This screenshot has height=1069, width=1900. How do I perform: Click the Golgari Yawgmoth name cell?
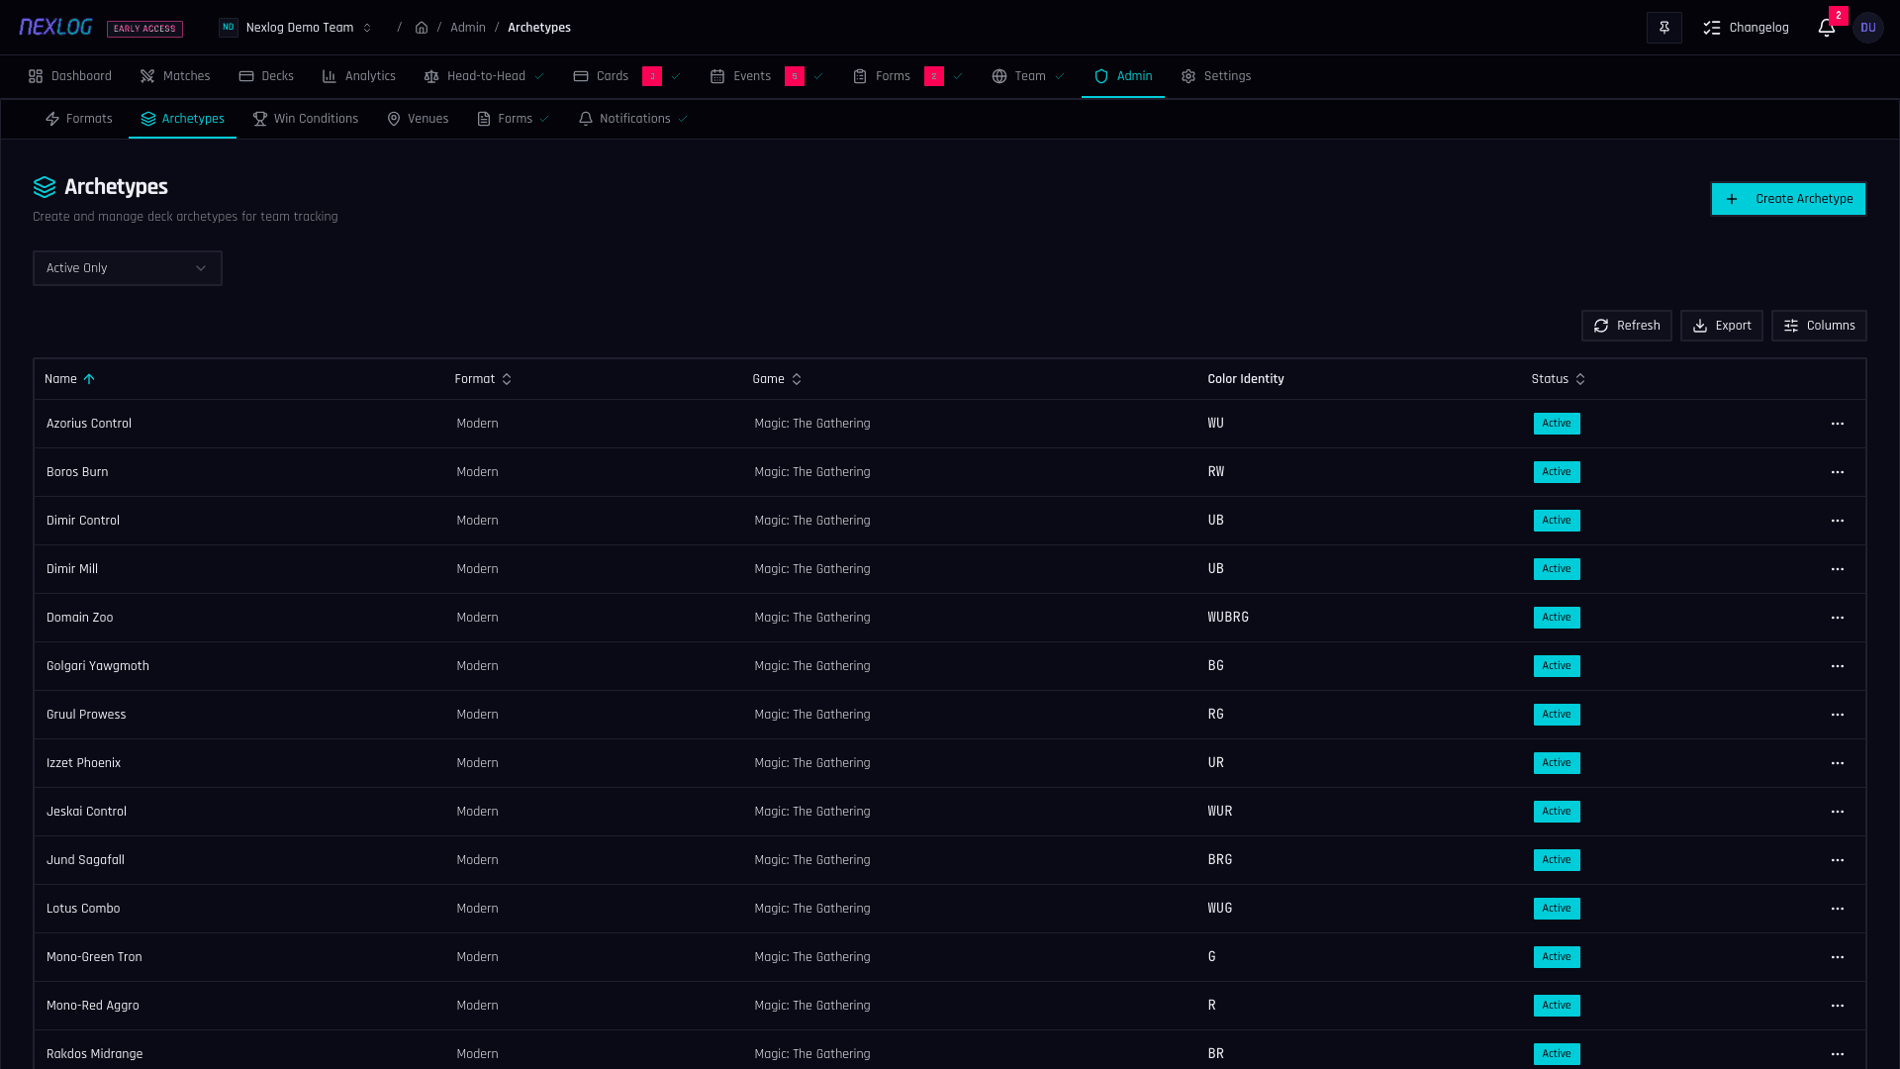[98, 666]
